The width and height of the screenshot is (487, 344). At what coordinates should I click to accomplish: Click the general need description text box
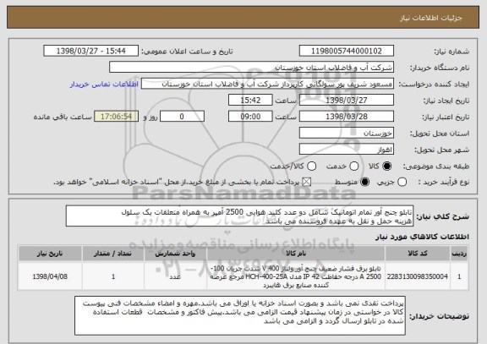click(x=239, y=216)
